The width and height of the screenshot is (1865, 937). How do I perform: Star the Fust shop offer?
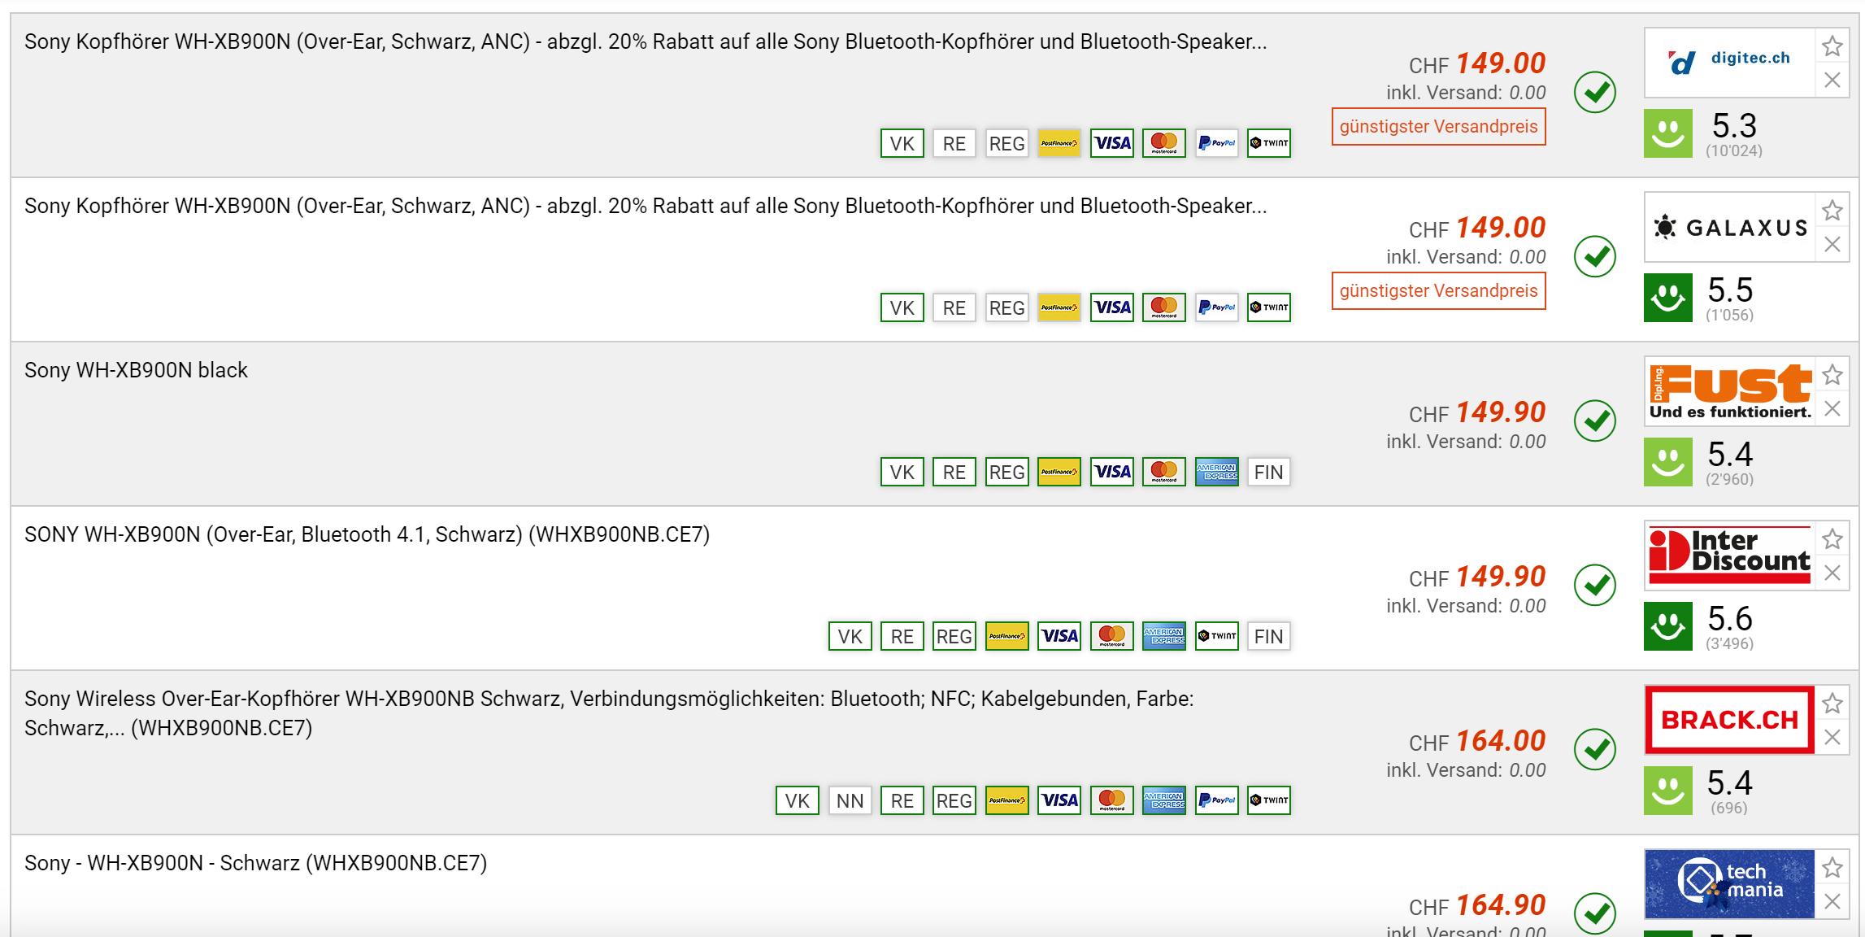click(x=1832, y=375)
